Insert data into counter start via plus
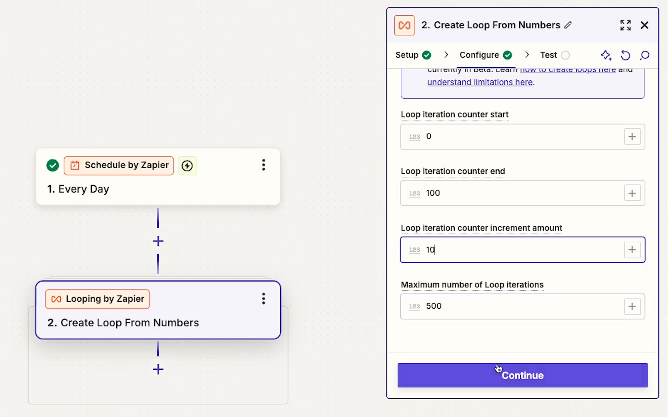The width and height of the screenshot is (668, 417). click(x=632, y=137)
